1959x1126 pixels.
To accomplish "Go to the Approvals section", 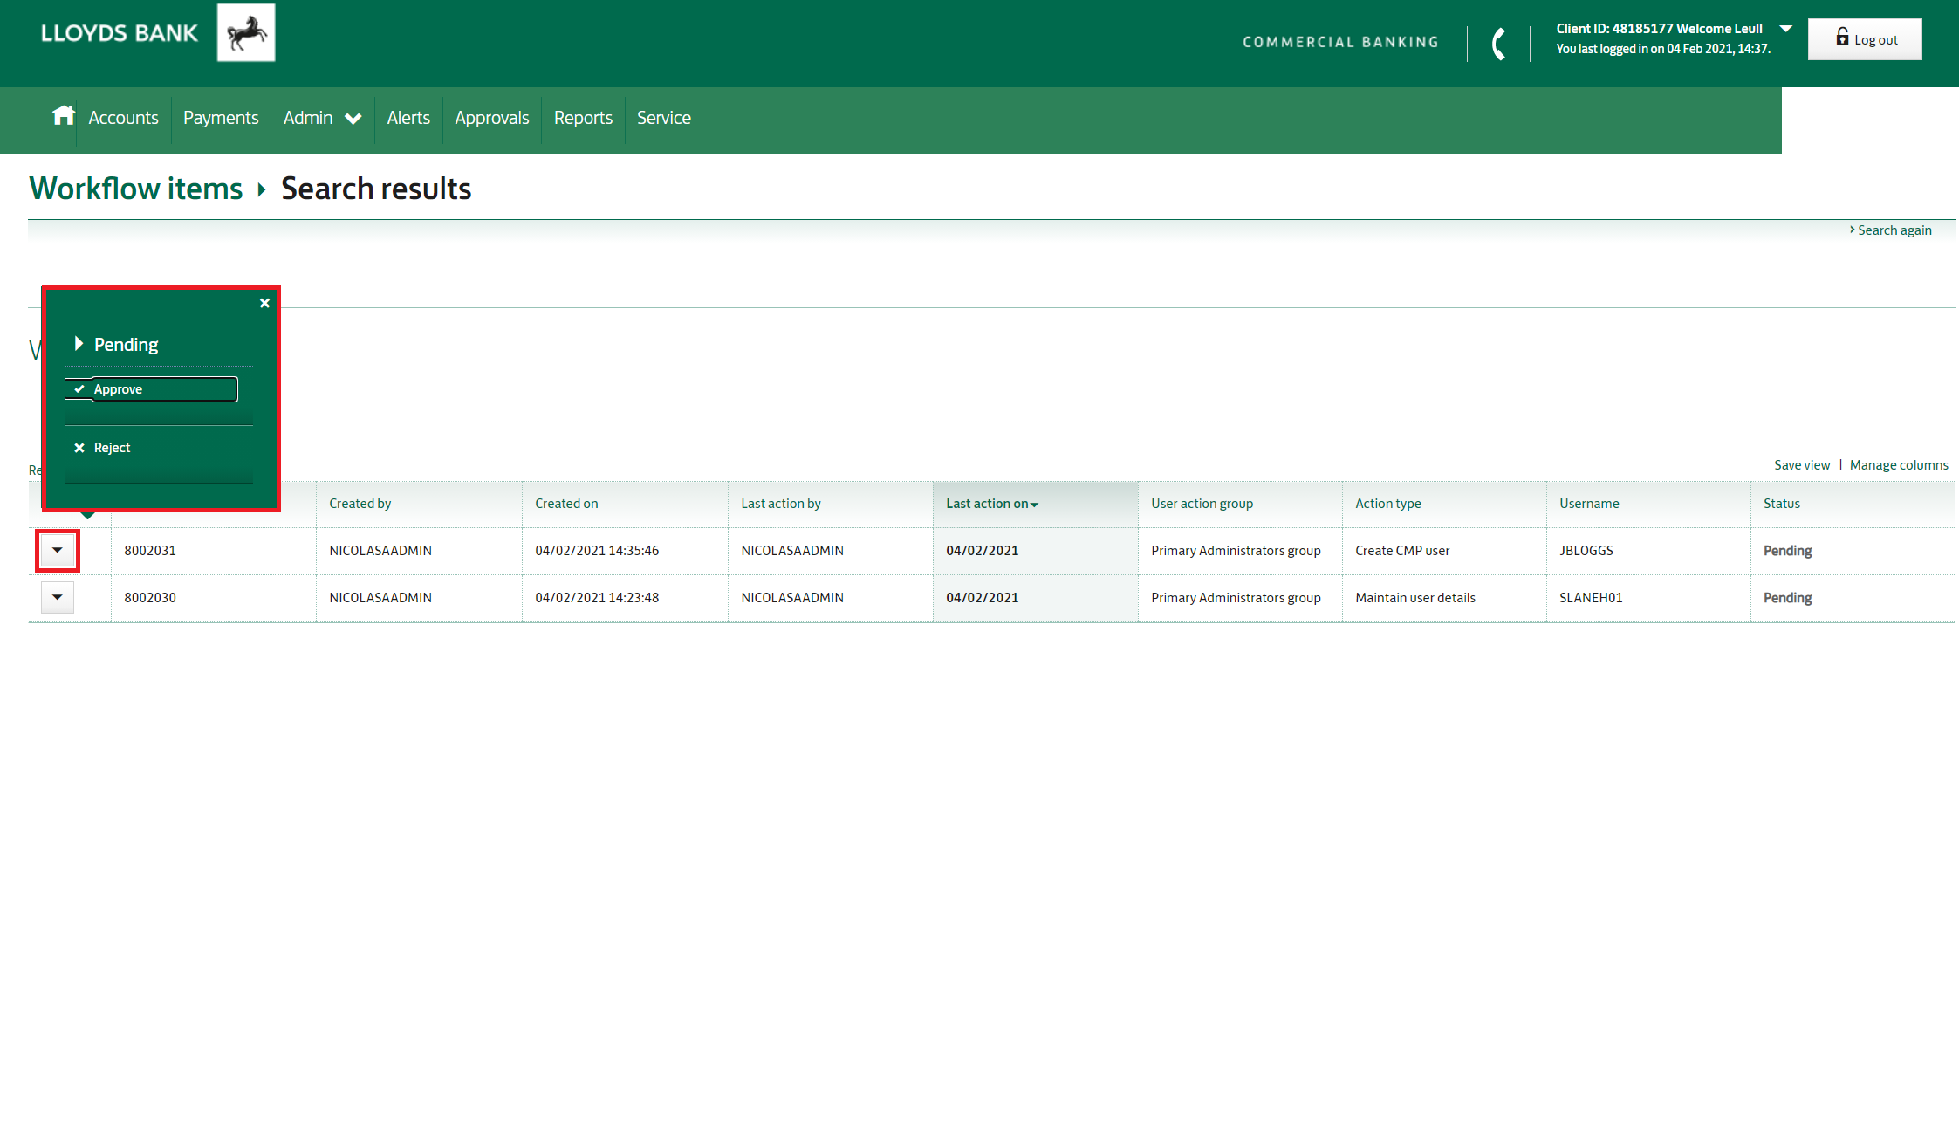I will (492, 118).
